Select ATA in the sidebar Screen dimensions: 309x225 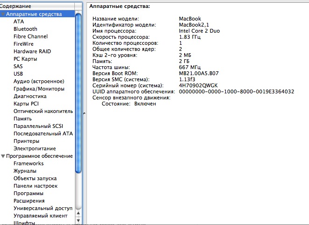pos(19,21)
